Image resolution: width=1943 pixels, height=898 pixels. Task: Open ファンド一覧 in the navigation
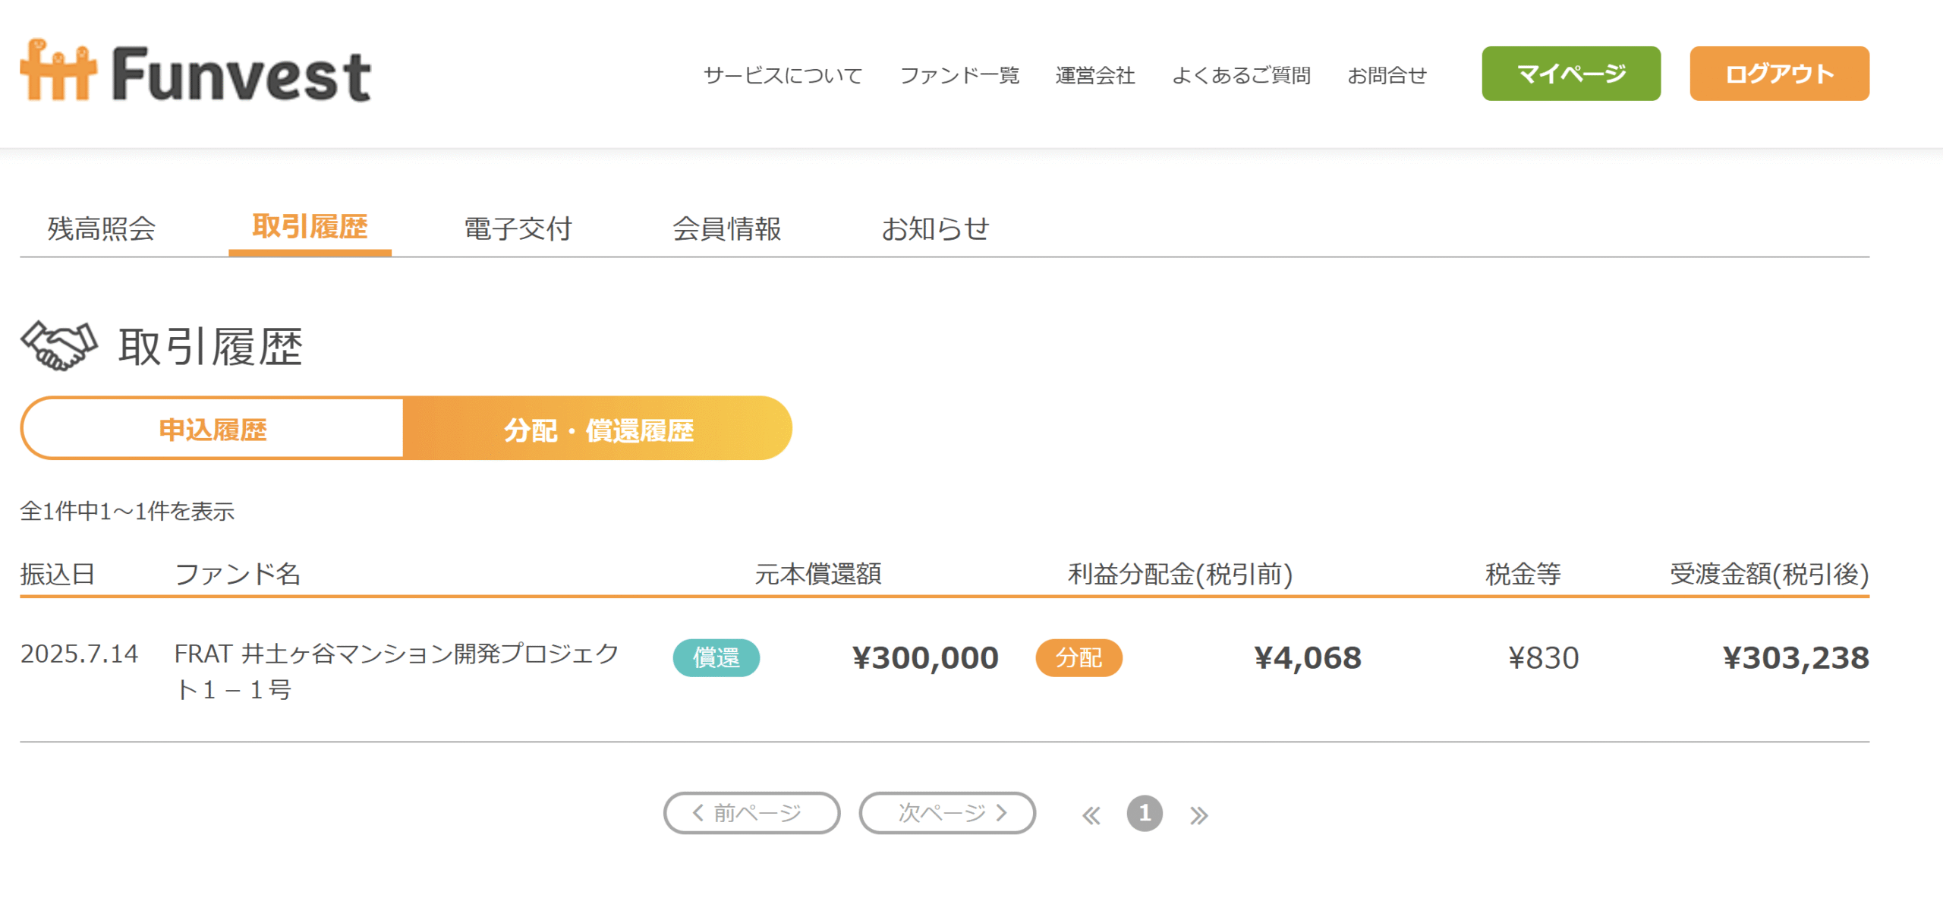pos(959,75)
